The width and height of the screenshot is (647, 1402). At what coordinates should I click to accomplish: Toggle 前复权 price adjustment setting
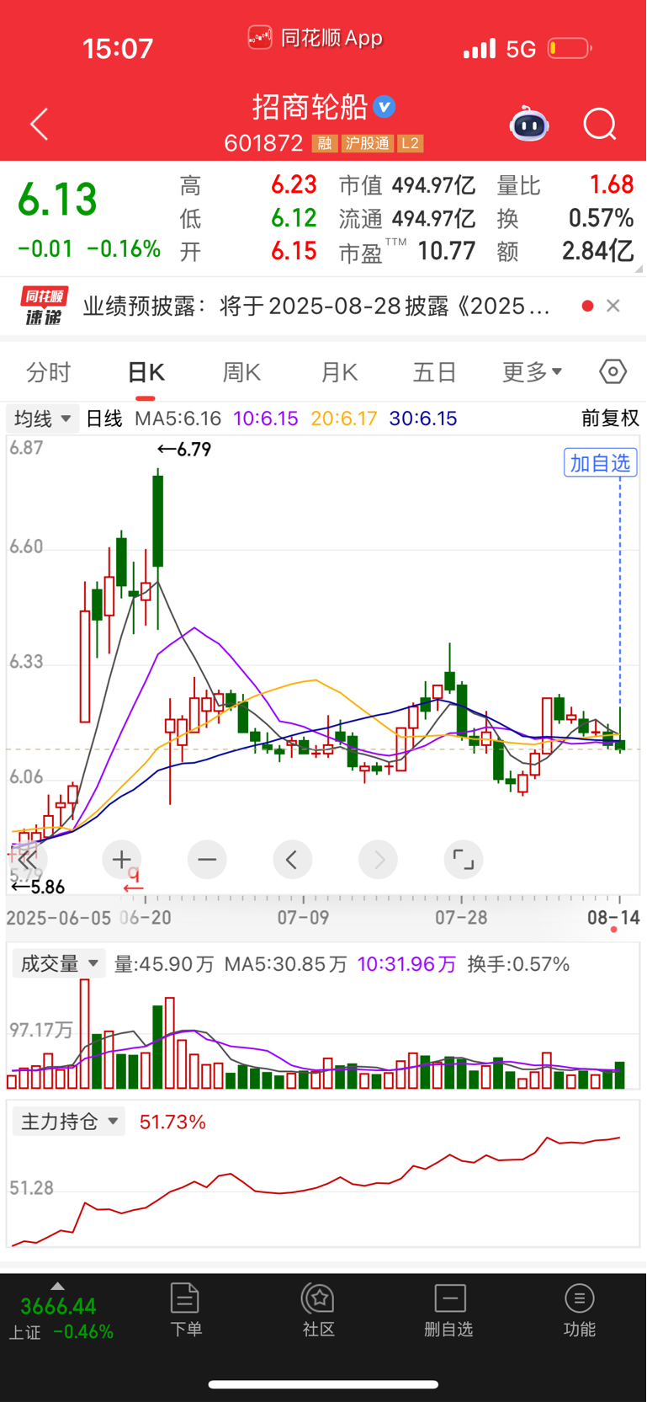point(610,418)
